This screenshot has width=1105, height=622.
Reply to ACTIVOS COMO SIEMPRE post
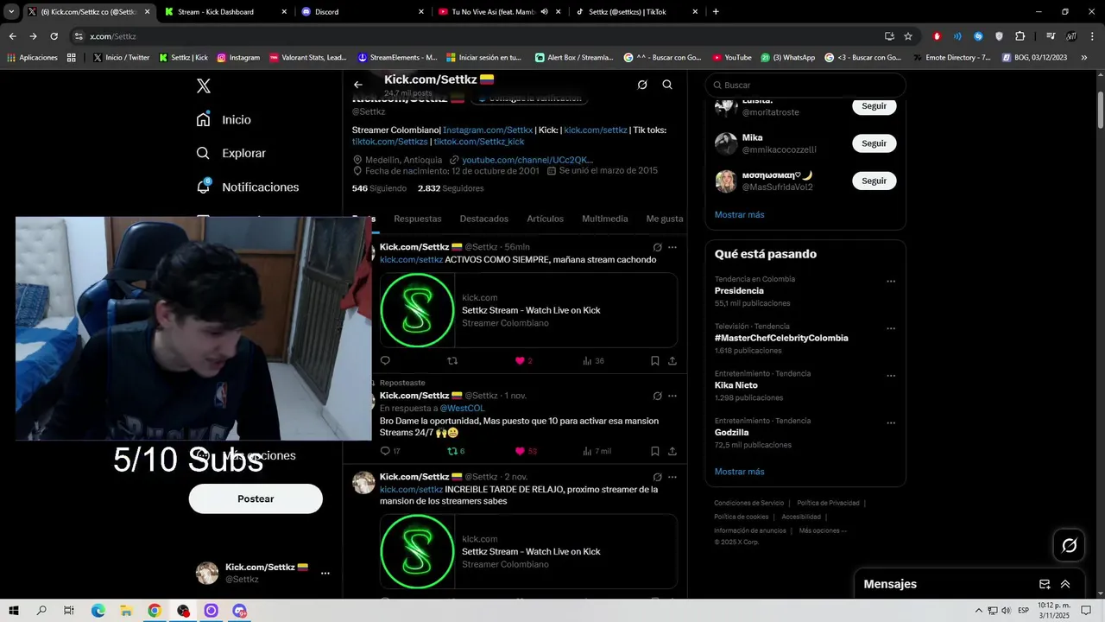coord(385,361)
